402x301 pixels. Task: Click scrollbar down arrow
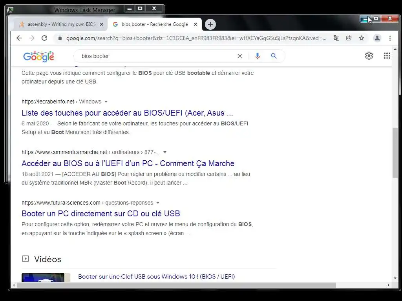coord(395,278)
